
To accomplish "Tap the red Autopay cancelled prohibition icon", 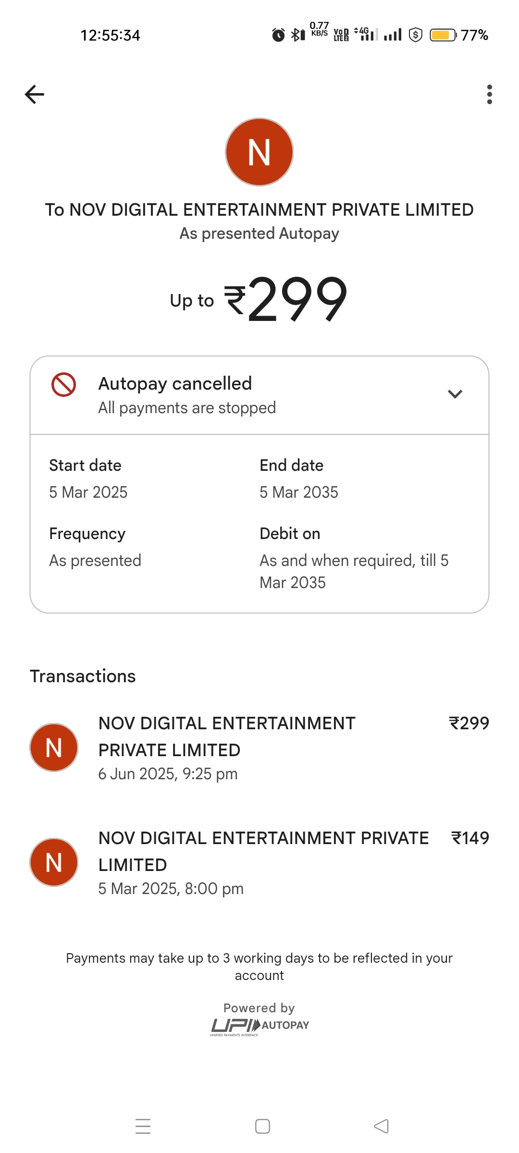I will (x=64, y=385).
